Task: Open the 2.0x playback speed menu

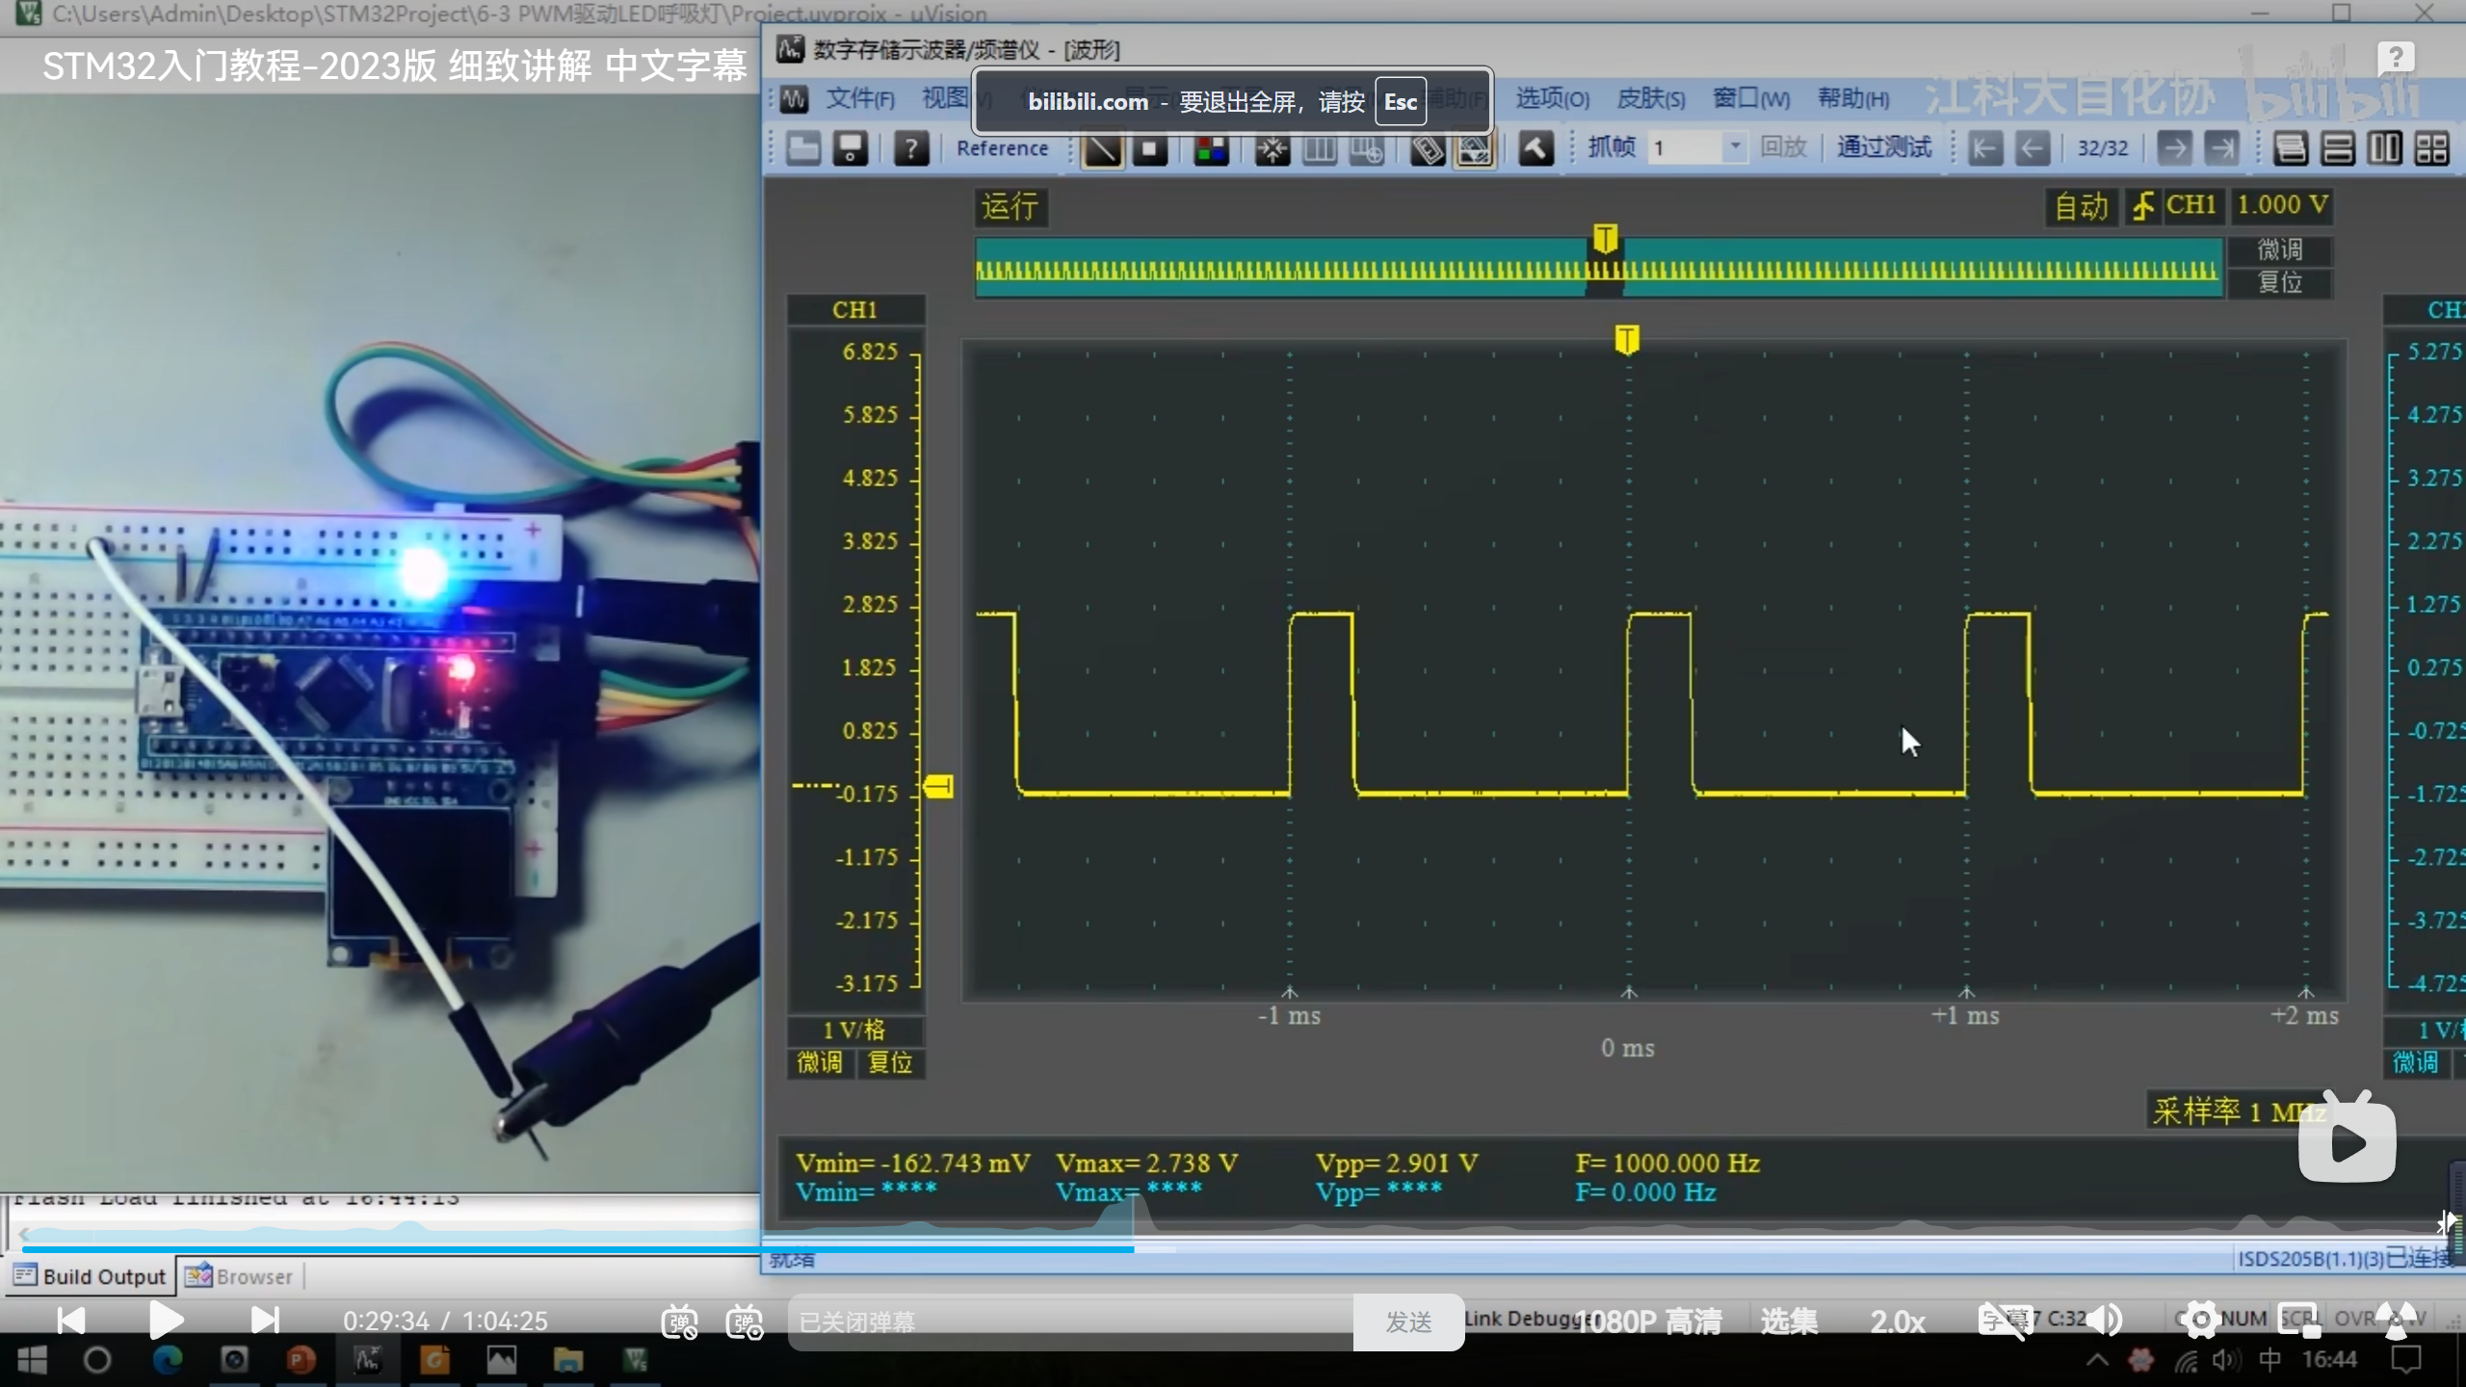Action: coord(1898,1322)
